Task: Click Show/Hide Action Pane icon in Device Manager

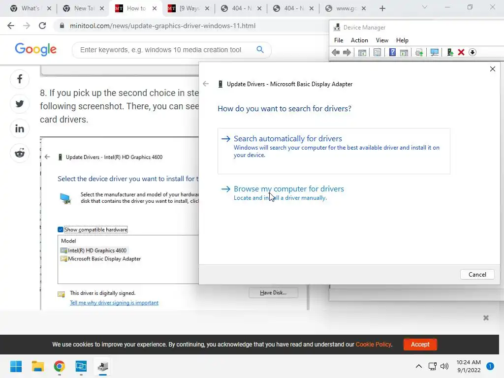Action: [x=404, y=52]
